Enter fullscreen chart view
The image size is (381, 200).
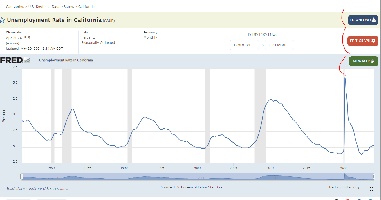(x=371, y=189)
